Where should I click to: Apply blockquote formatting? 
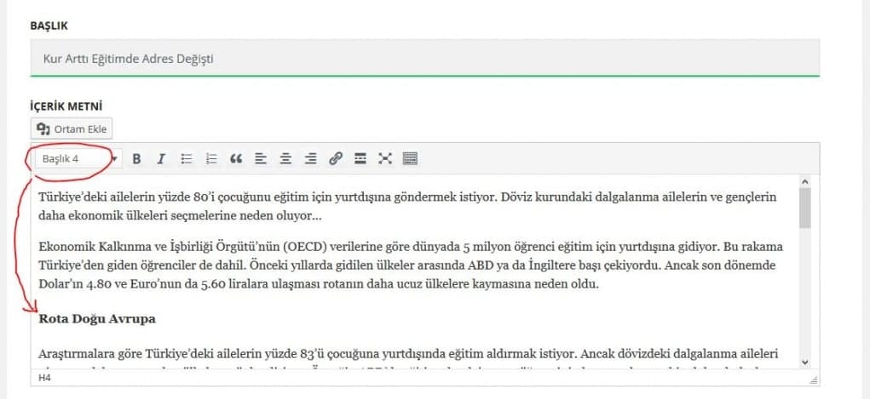pos(236,159)
